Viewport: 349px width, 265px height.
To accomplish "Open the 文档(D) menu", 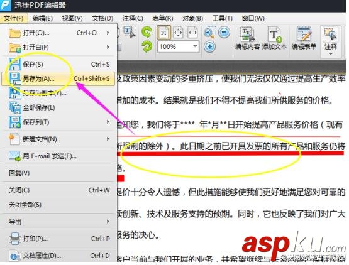I will 102,18.
